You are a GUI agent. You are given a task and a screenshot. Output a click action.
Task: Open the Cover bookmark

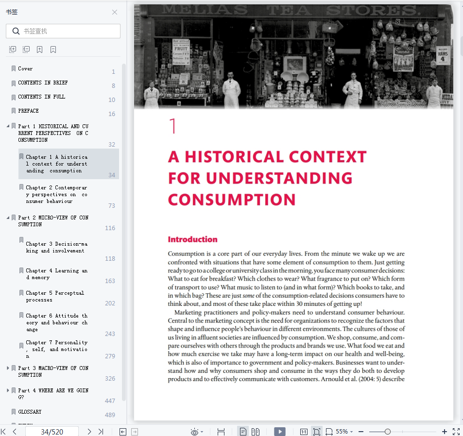25,68
